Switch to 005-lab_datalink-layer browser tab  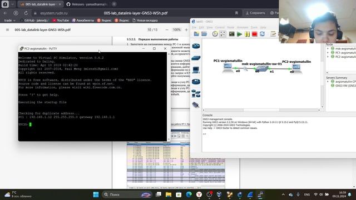click(x=41, y=4)
